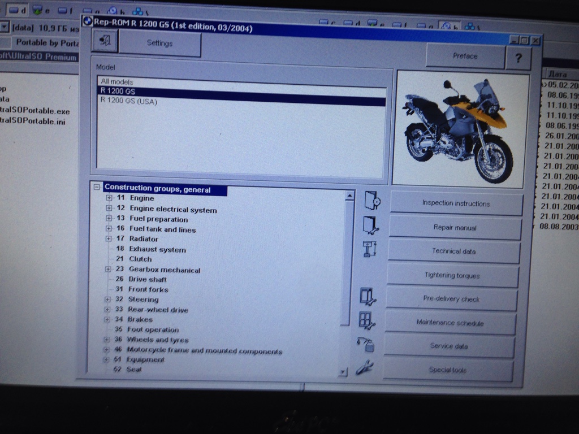Select 11 Engine tree item
The image size is (579, 434).
(136, 198)
